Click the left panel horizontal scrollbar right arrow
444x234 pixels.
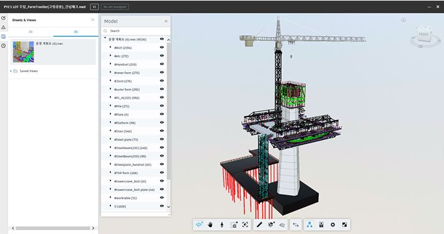tap(93, 228)
